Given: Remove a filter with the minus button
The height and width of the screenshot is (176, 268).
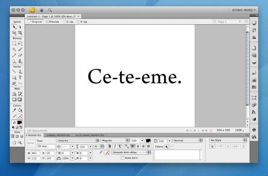Looking at the screenshot, I should tap(172, 146).
